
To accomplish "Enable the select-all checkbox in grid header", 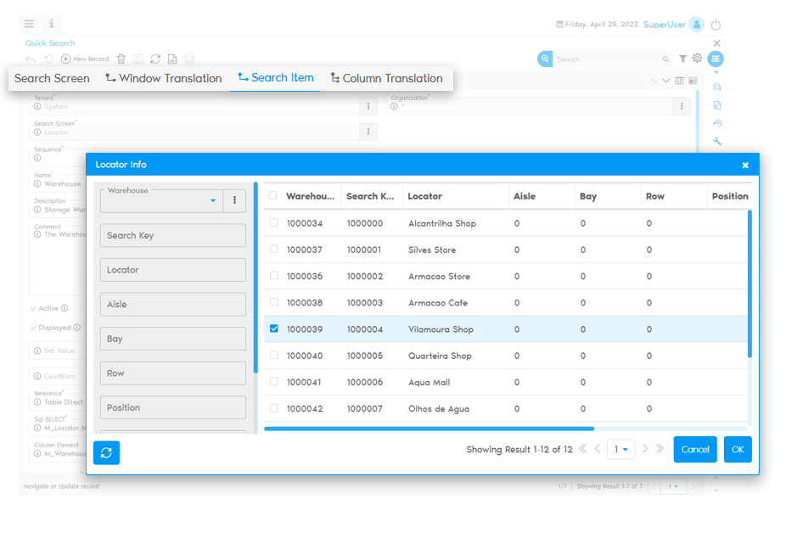I will (x=274, y=194).
